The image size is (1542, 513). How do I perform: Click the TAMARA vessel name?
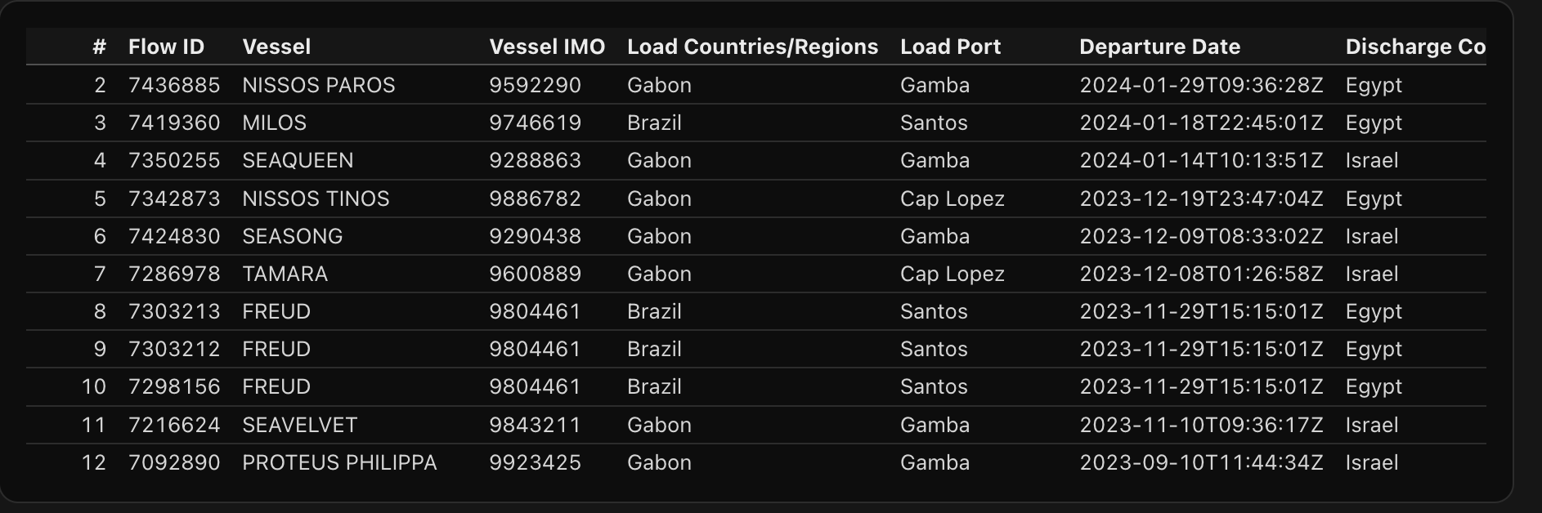pos(285,274)
